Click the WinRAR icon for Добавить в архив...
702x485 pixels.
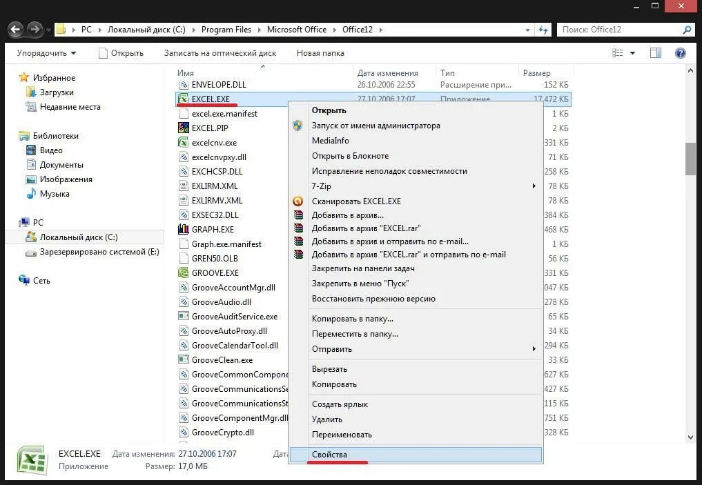point(298,215)
